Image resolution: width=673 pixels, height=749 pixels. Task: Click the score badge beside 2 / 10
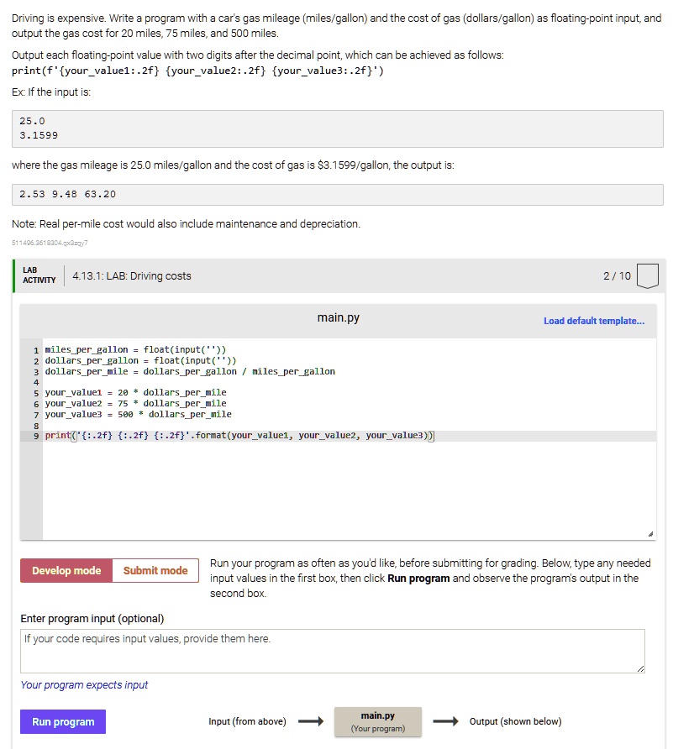[x=648, y=275]
